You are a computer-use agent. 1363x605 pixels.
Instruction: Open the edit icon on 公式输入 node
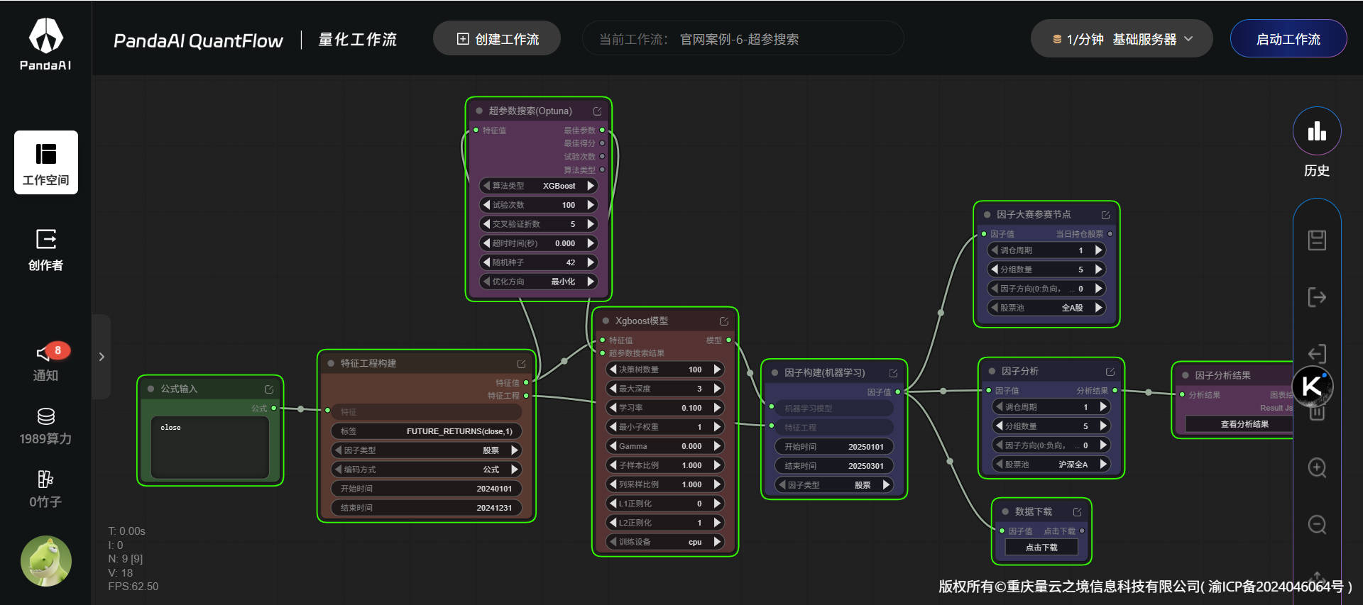pos(269,389)
